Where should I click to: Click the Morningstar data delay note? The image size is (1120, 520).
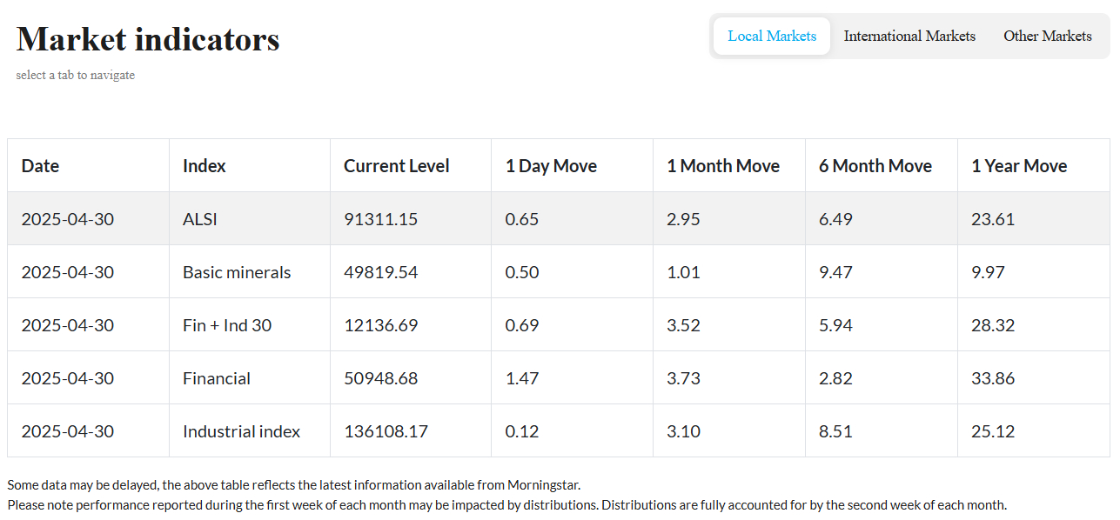click(x=293, y=485)
